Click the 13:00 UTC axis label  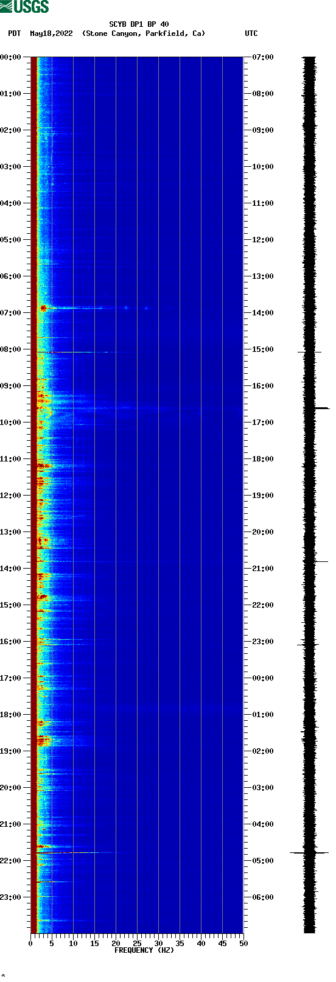click(x=263, y=276)
